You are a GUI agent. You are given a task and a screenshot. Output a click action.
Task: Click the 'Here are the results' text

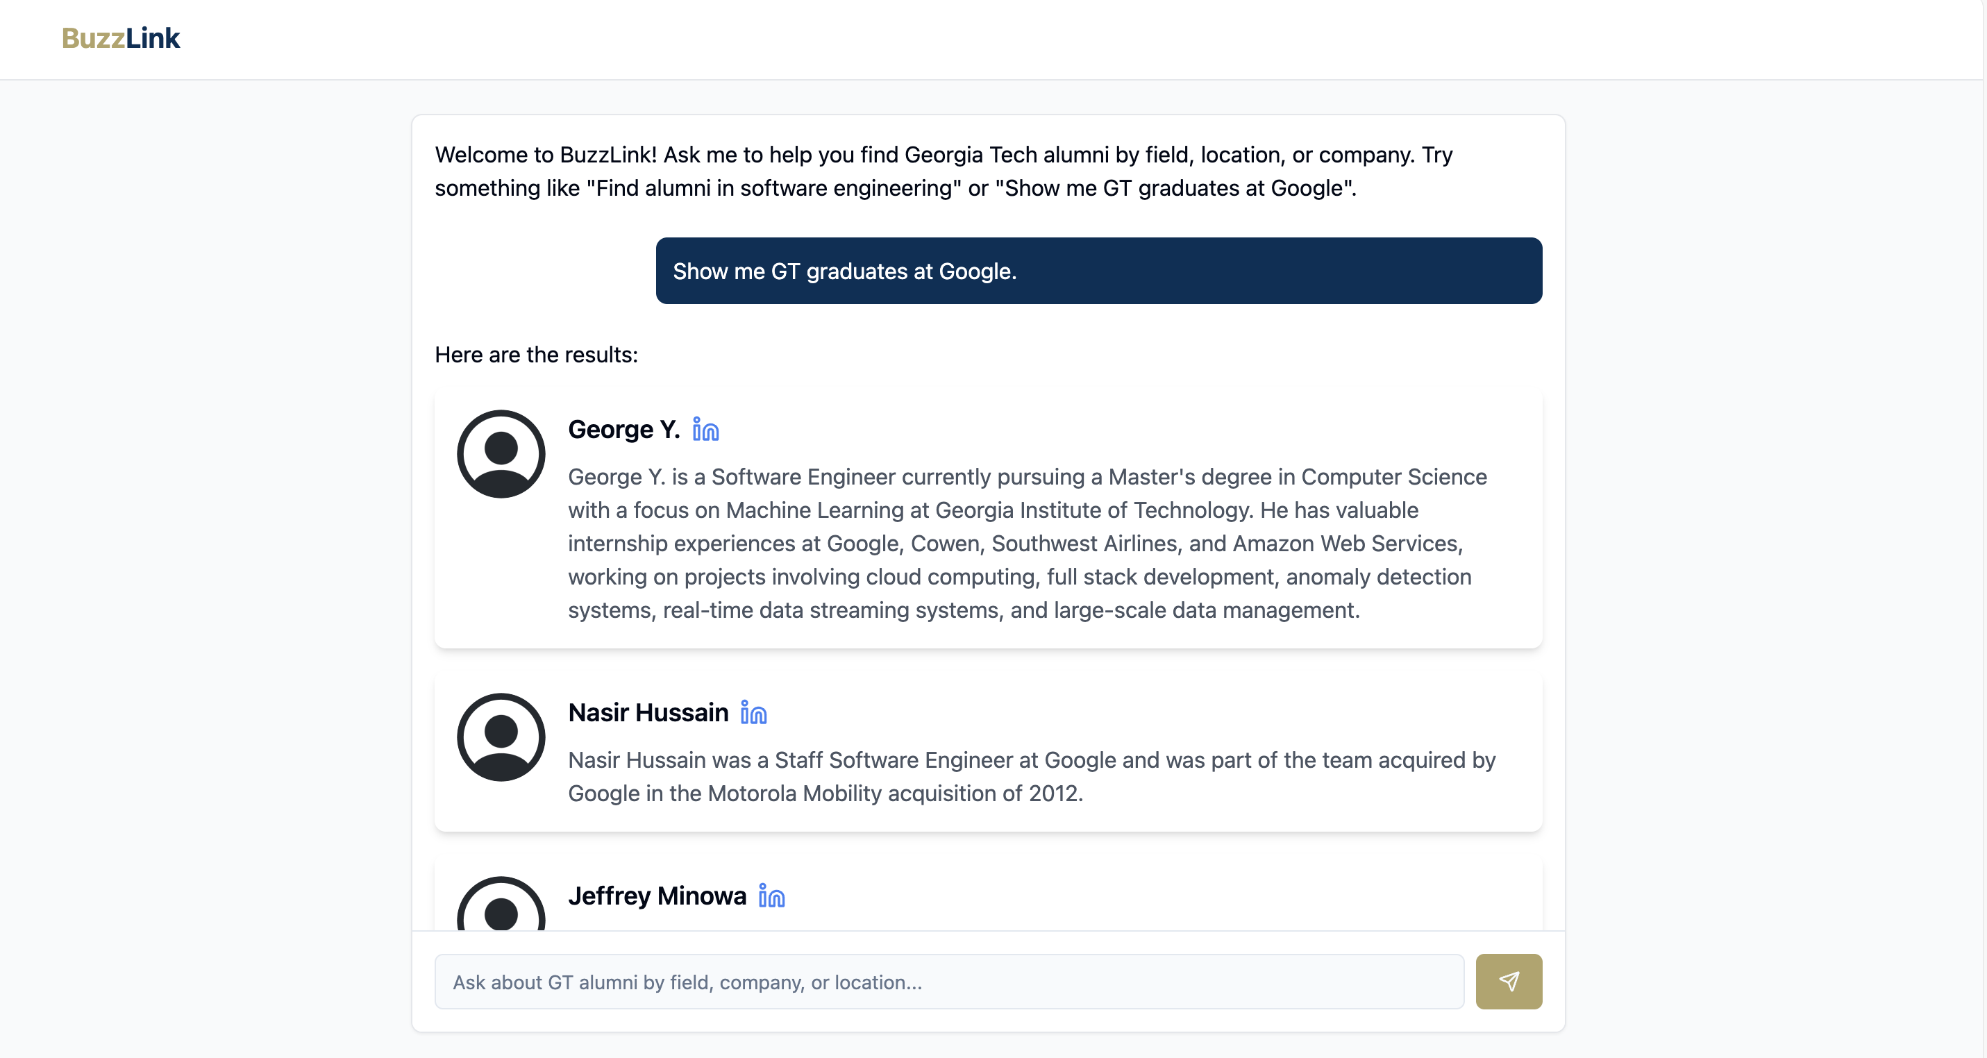tap(536, 355)
